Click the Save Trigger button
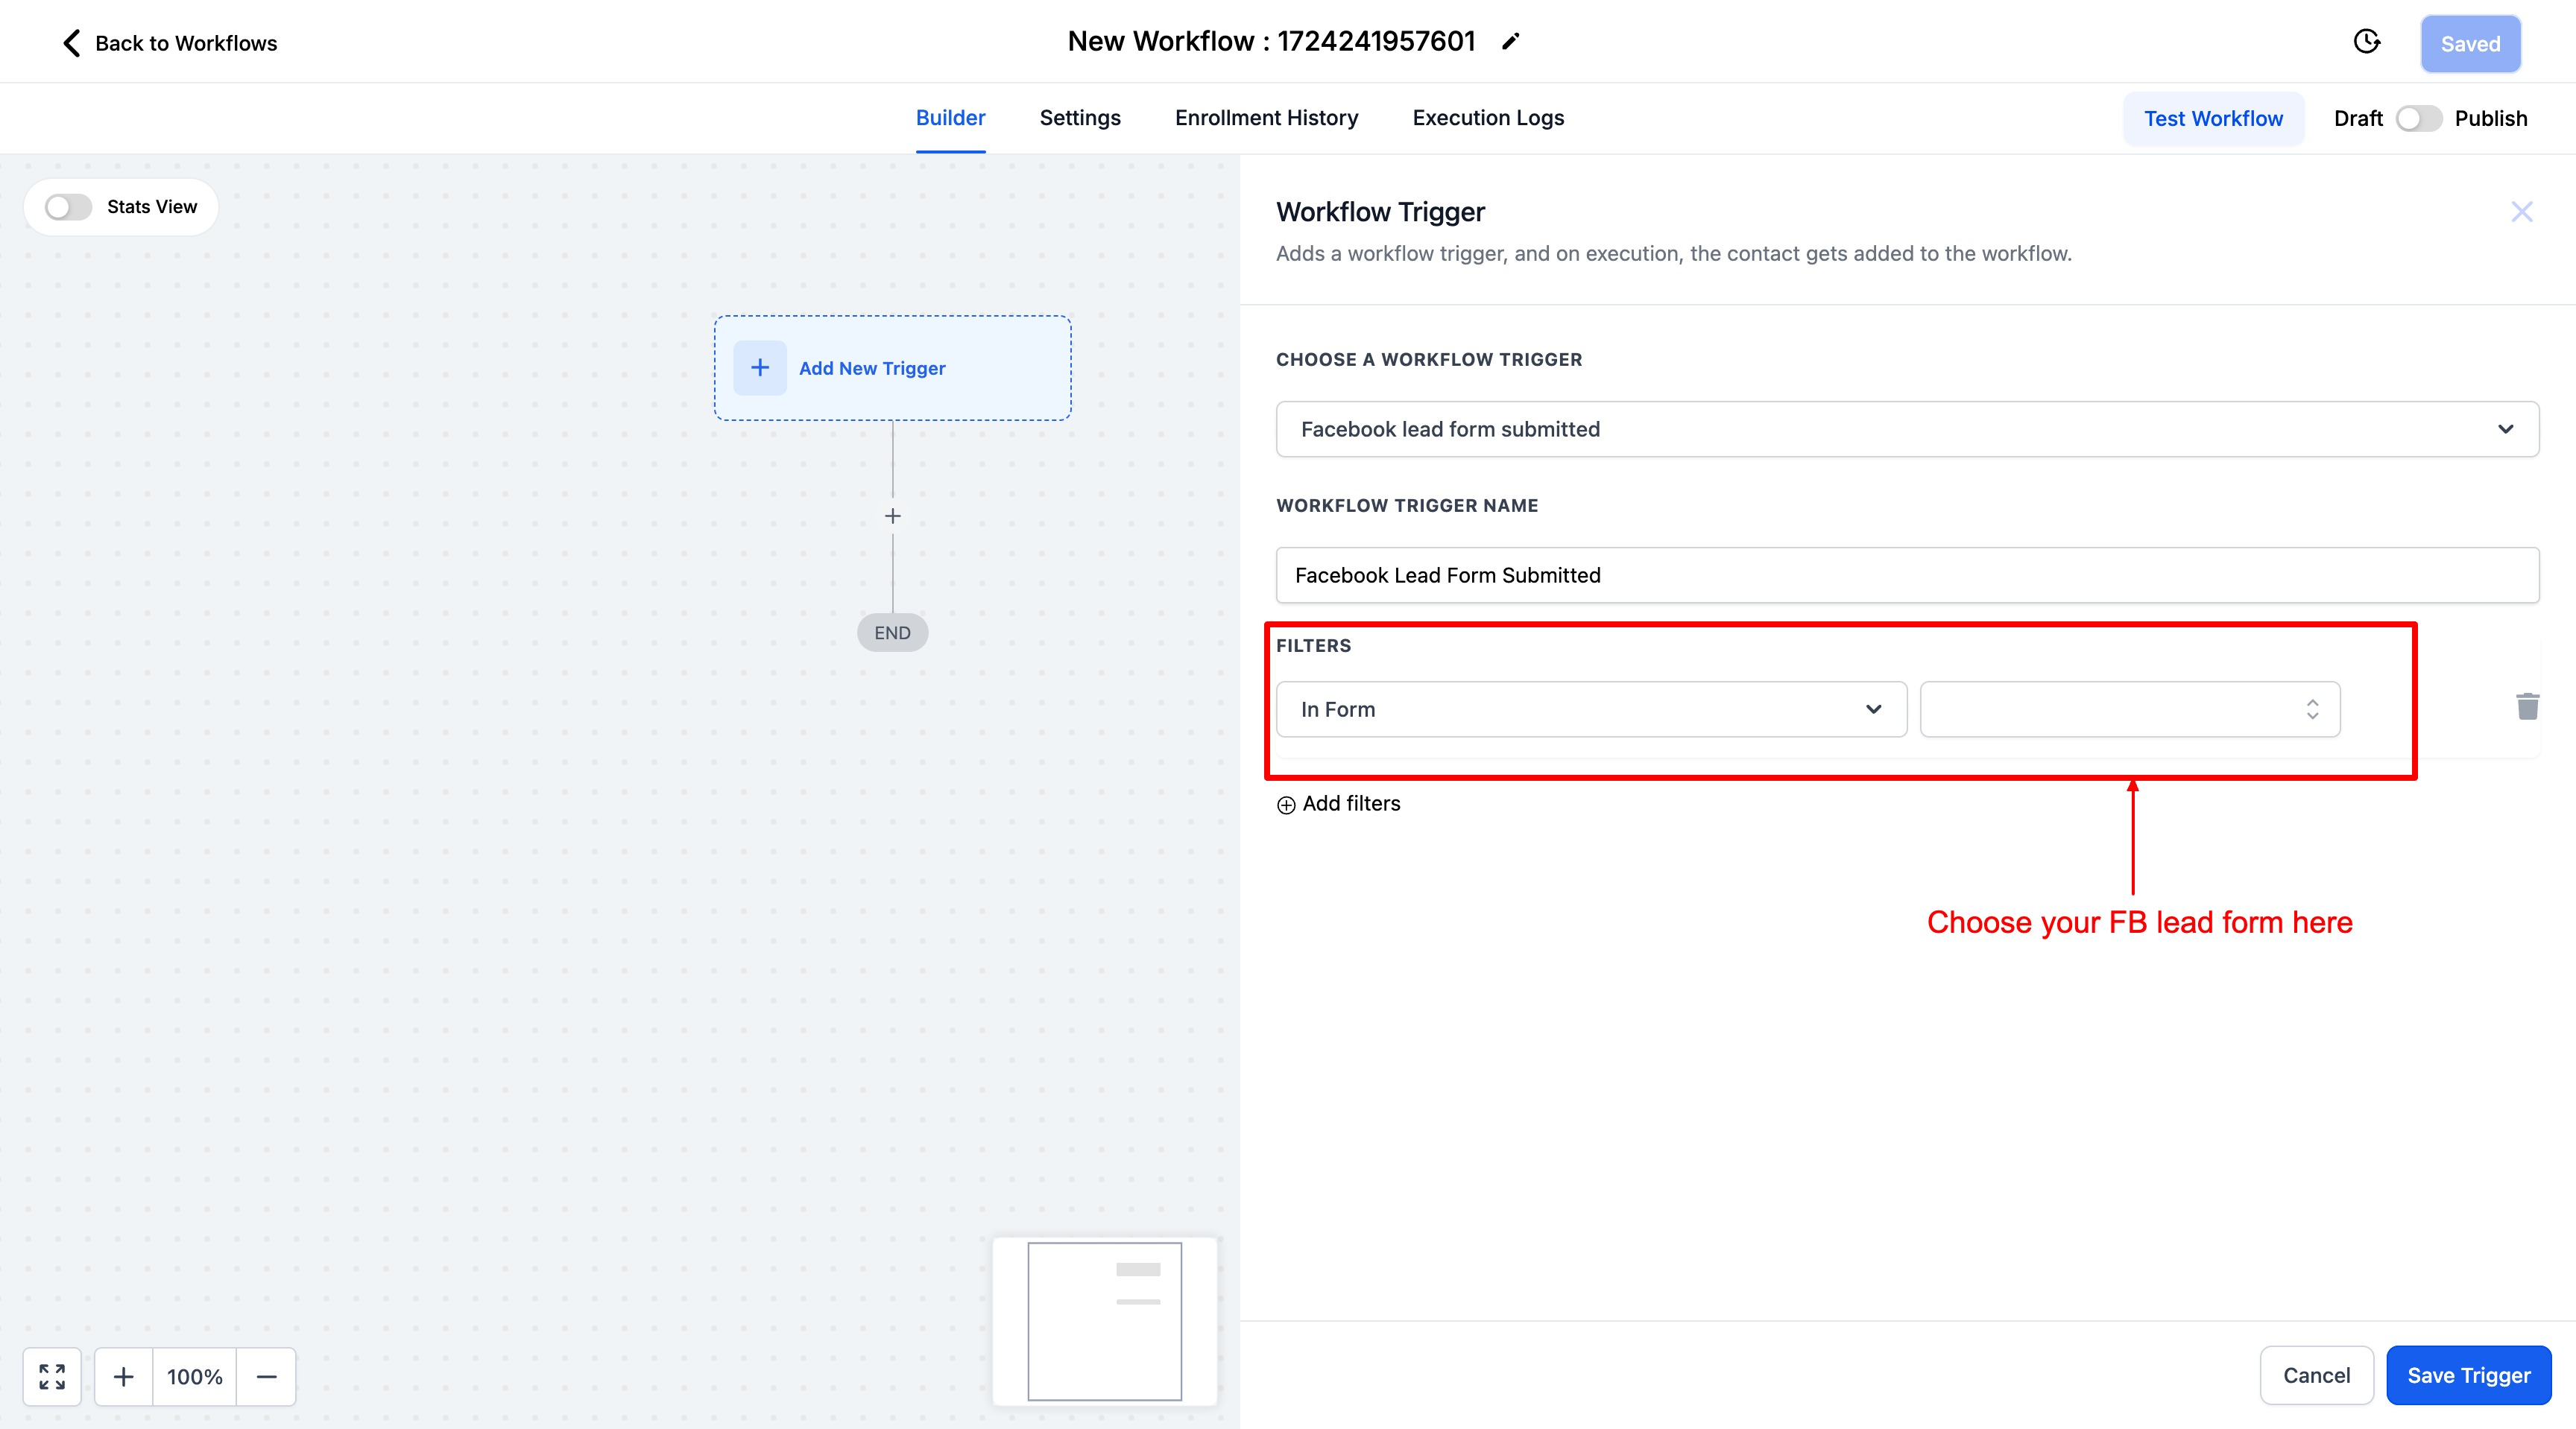This screenshot has height=1429, width=2576. point(2468,1375)
